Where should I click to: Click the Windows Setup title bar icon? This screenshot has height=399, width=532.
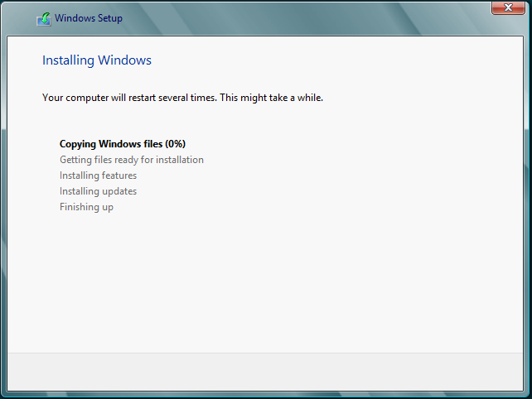pyautogui.click(x=44, y=19)
